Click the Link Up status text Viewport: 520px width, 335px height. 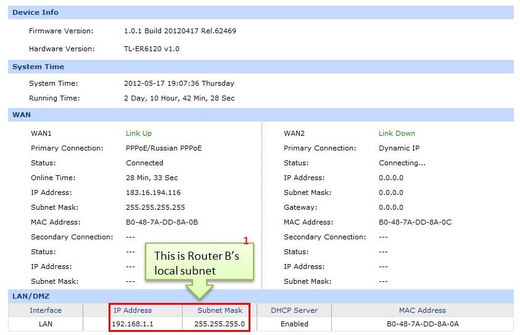pos(139,133)
